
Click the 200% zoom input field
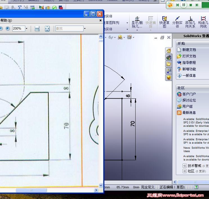click(x=19, y=28)
